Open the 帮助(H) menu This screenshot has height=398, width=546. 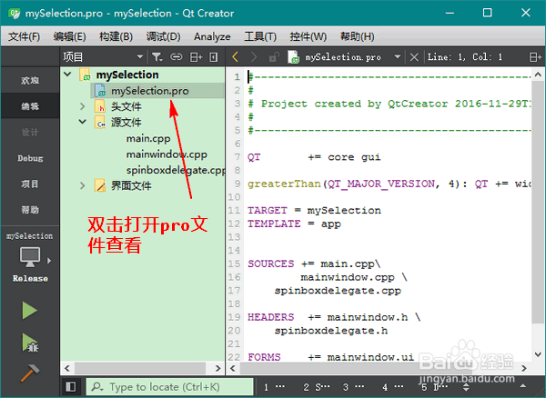(357, 36)
